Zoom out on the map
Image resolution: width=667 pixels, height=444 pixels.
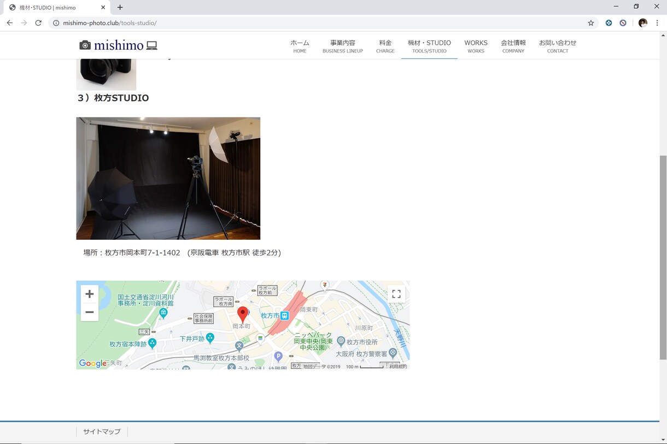point(90,312)
